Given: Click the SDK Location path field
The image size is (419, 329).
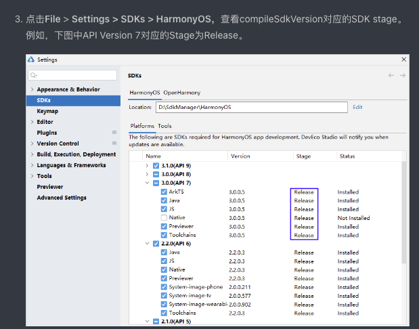Looking at the screenshot, I should pos(251,107).
